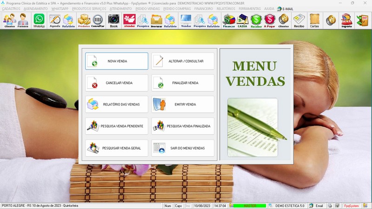
Task: Open the Finanças toolbar icon
Action: (229, 20)
